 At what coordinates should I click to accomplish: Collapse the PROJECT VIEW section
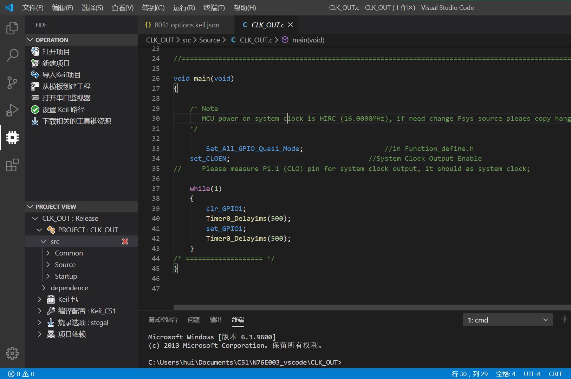click(30, 207)
